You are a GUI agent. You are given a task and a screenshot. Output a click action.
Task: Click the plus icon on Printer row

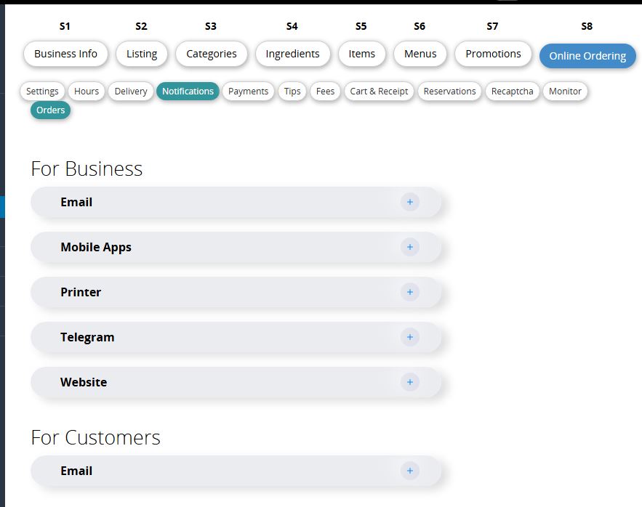[409, 292]
